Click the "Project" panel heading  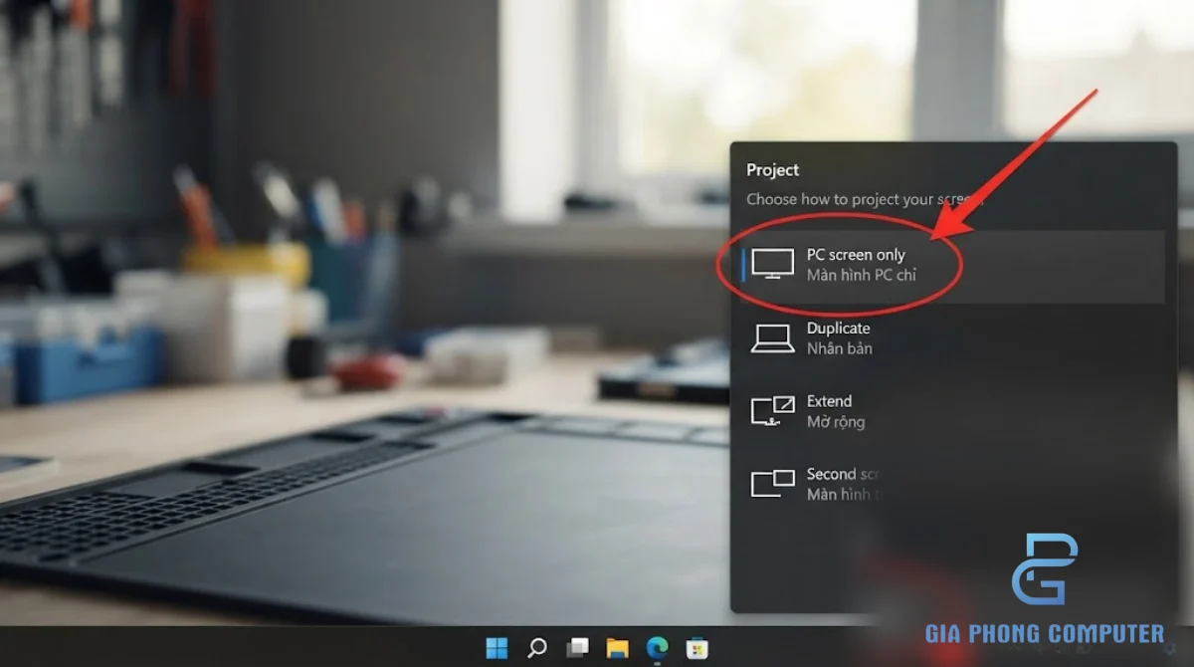coord(773,170)
